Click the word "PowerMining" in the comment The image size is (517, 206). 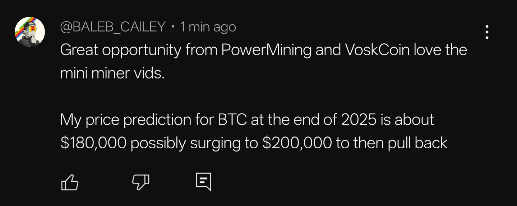266,50
